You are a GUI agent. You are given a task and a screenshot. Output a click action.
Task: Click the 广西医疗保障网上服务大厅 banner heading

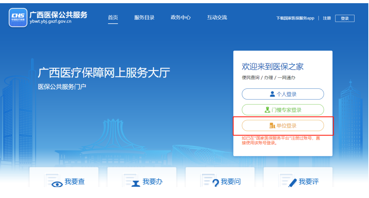pyautogui.click(x=104, y=73)
